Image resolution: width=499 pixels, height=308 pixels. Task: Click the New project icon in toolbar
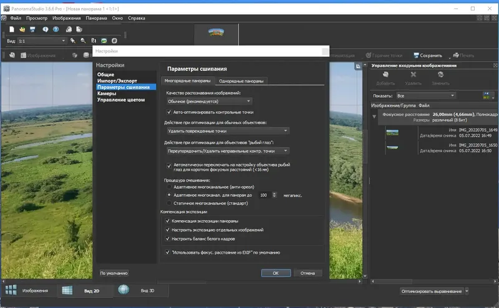(x=12, y=29)
